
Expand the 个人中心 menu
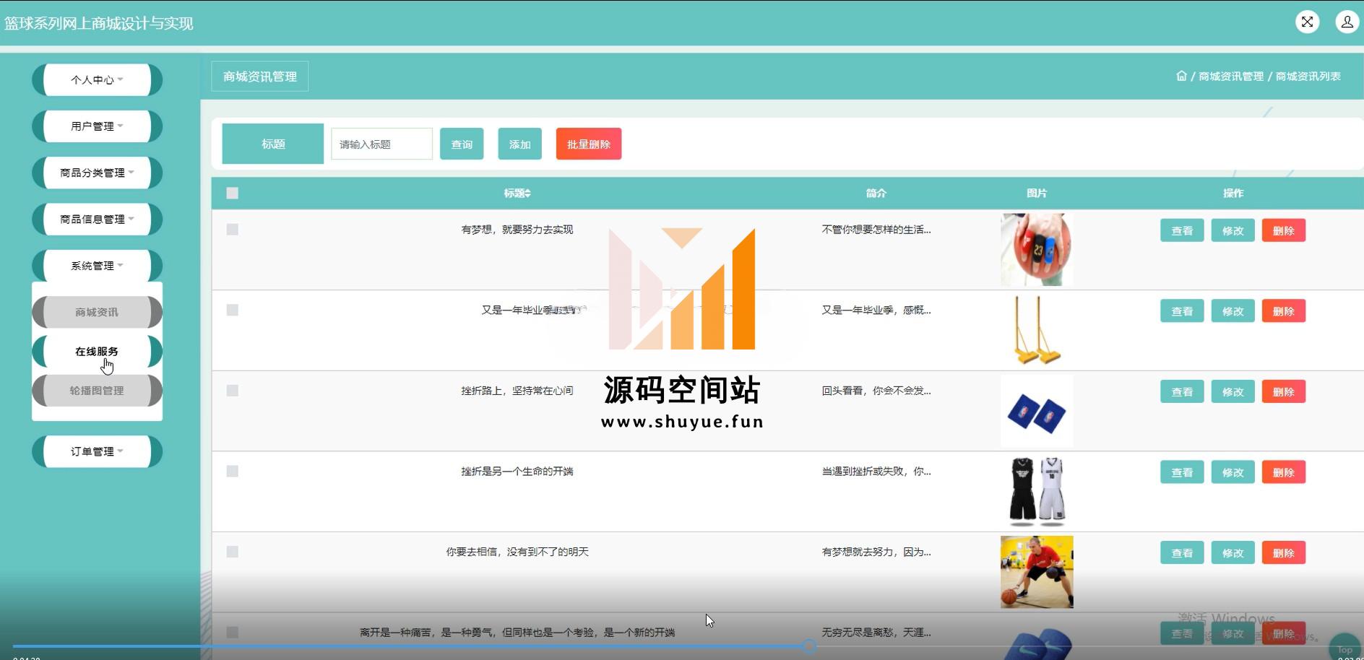pos(97,79)
